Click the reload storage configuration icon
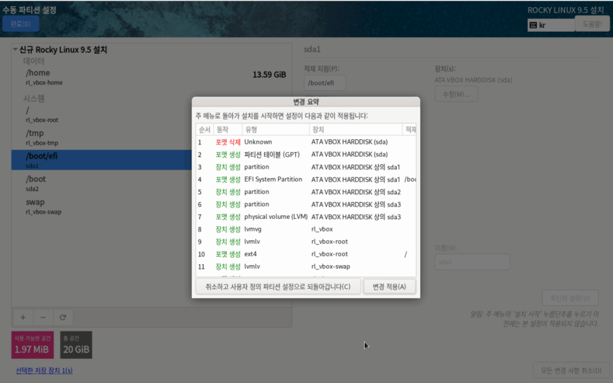This screenshot has height=383, width=613. 62,317
